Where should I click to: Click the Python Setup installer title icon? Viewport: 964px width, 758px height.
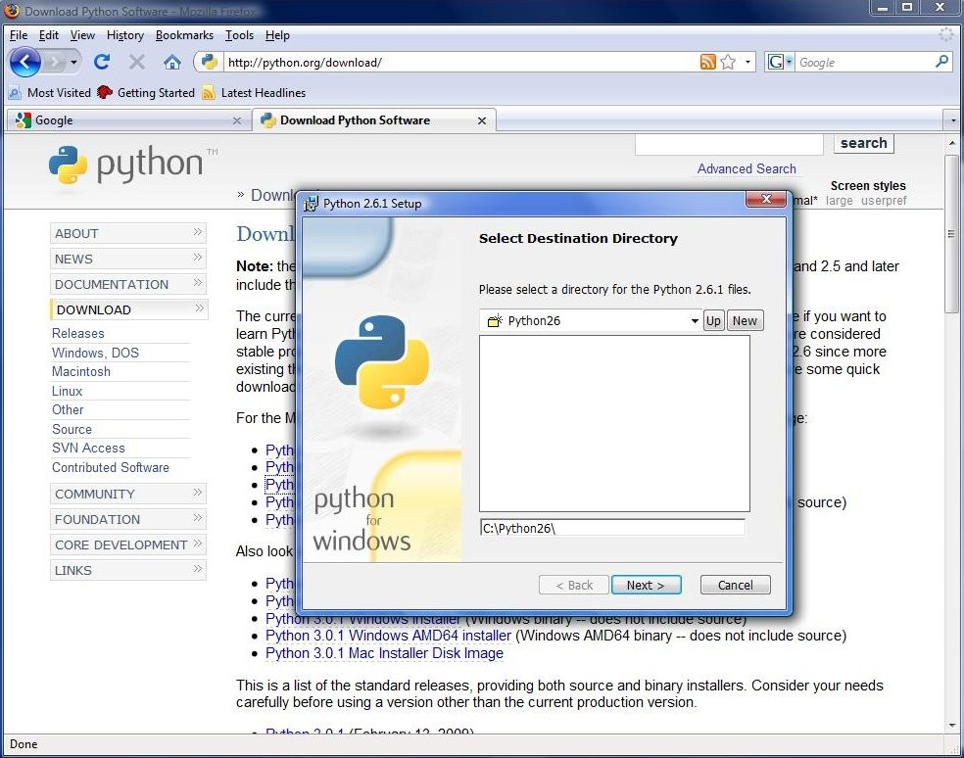pyautogui.click(x=312, y=204)
